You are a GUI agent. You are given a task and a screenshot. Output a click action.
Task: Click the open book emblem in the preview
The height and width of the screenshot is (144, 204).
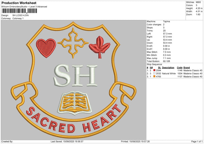pos(75,103)
